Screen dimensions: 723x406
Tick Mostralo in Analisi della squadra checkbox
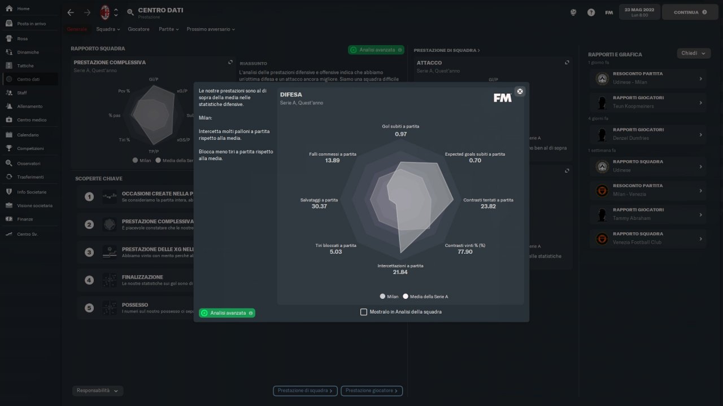[364, 312]
